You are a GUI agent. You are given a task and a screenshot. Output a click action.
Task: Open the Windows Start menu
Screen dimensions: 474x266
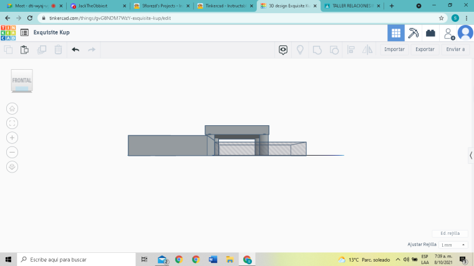click(8, 259)
